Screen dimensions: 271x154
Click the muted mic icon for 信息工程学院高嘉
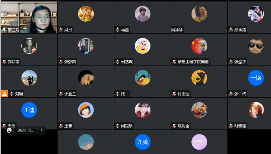pyautogui.click(x=174, y=62)
